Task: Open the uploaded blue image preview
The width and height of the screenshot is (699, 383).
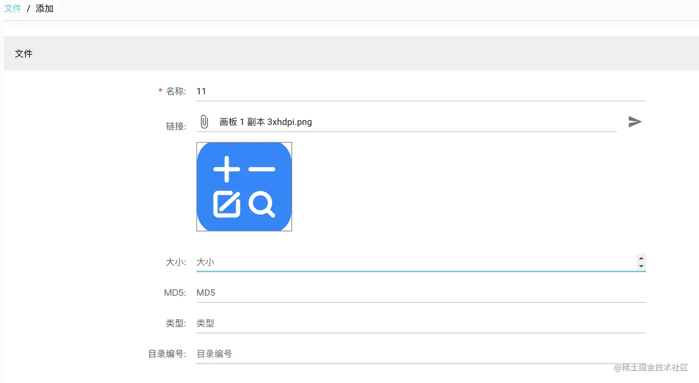Action: click(x=244, y=187)
